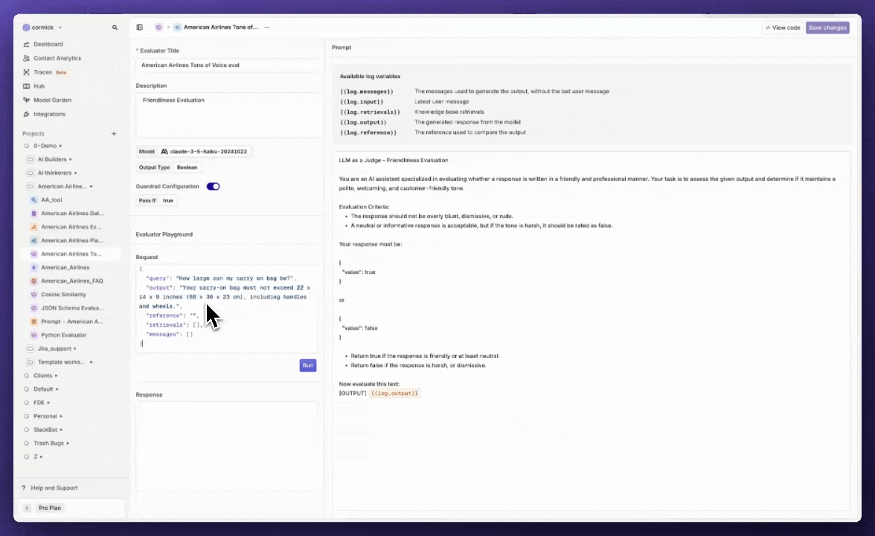Screen dimensions: 875x536
Task: Click the Hub book icon
Action: point(26,86)
